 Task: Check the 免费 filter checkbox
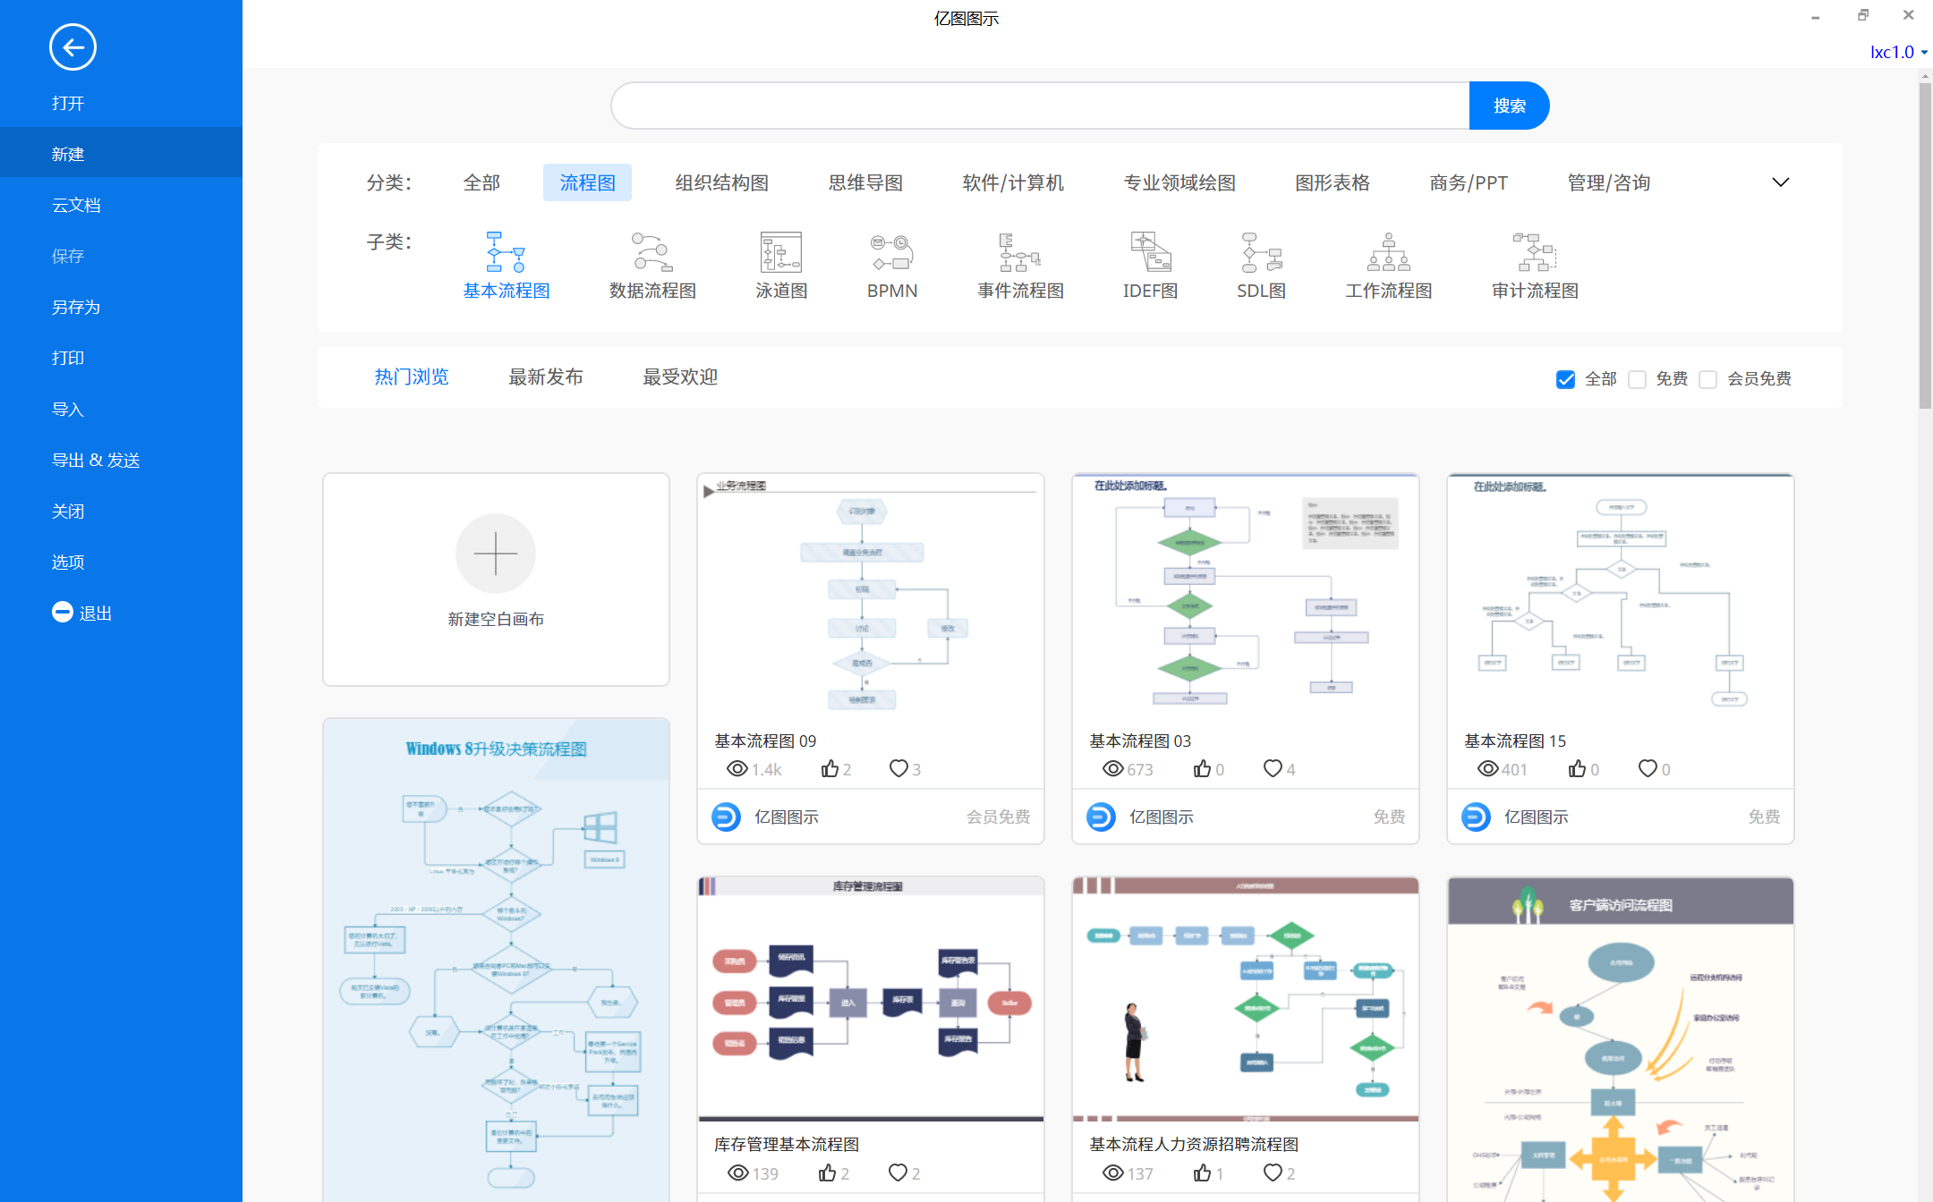click(1637, 379)
